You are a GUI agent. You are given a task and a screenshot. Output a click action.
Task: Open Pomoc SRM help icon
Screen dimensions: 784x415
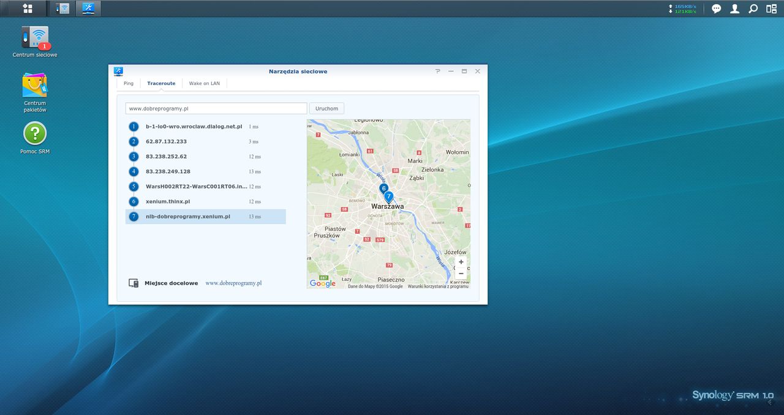pyautogui.click(x=35, y=138)
